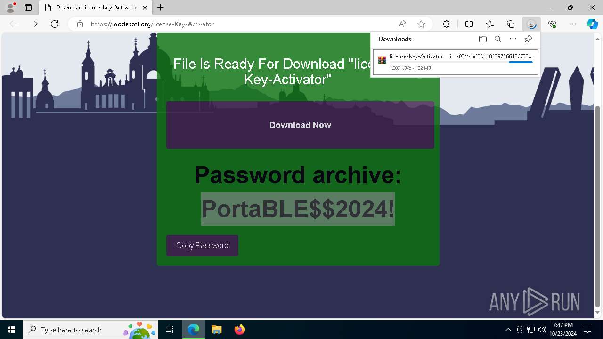Toggle split screen view
Viewport: 603px width, 339px height.
469,24
